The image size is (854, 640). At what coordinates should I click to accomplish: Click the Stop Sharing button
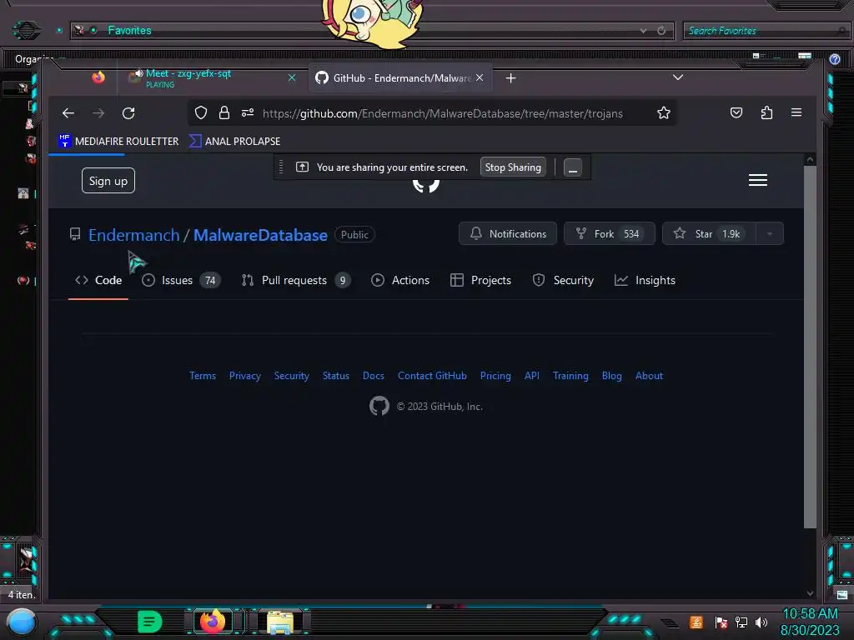point(513,167)
